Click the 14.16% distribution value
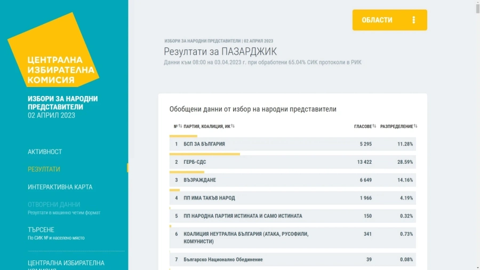This screenshot has height=270, width=480. pos(405,180)
